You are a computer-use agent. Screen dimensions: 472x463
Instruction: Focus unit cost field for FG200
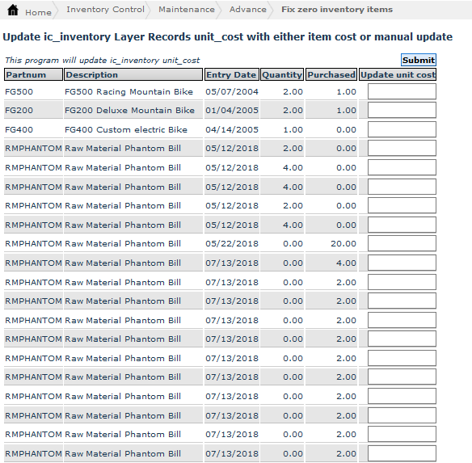[x=402, y=110]
